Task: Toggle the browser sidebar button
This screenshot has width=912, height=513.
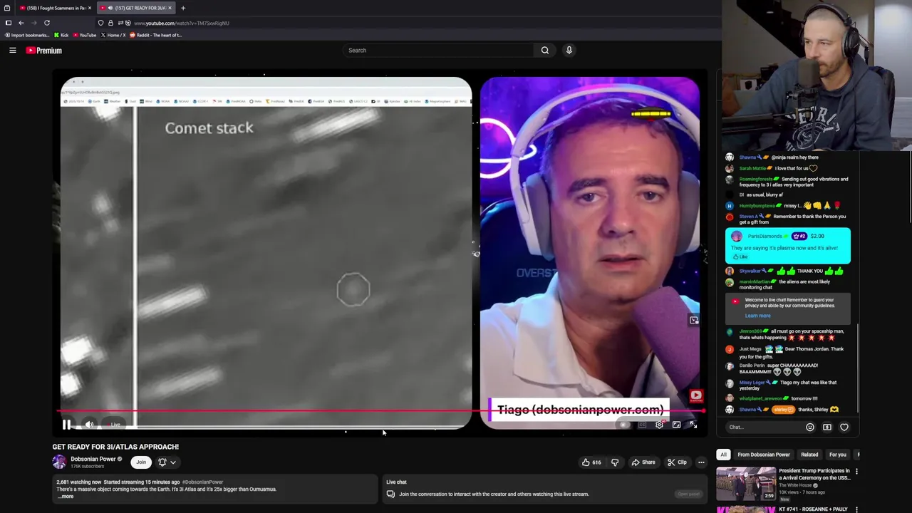Action: [9, 23]
